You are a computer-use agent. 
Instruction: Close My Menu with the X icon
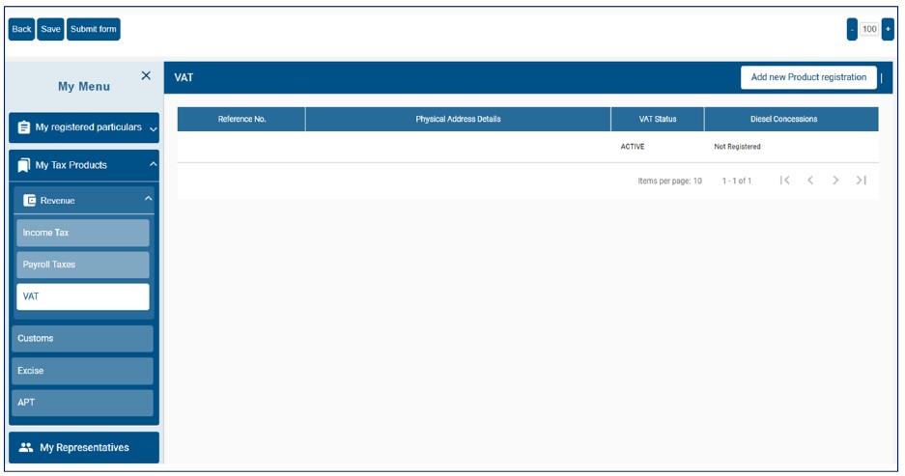point(146,75)
